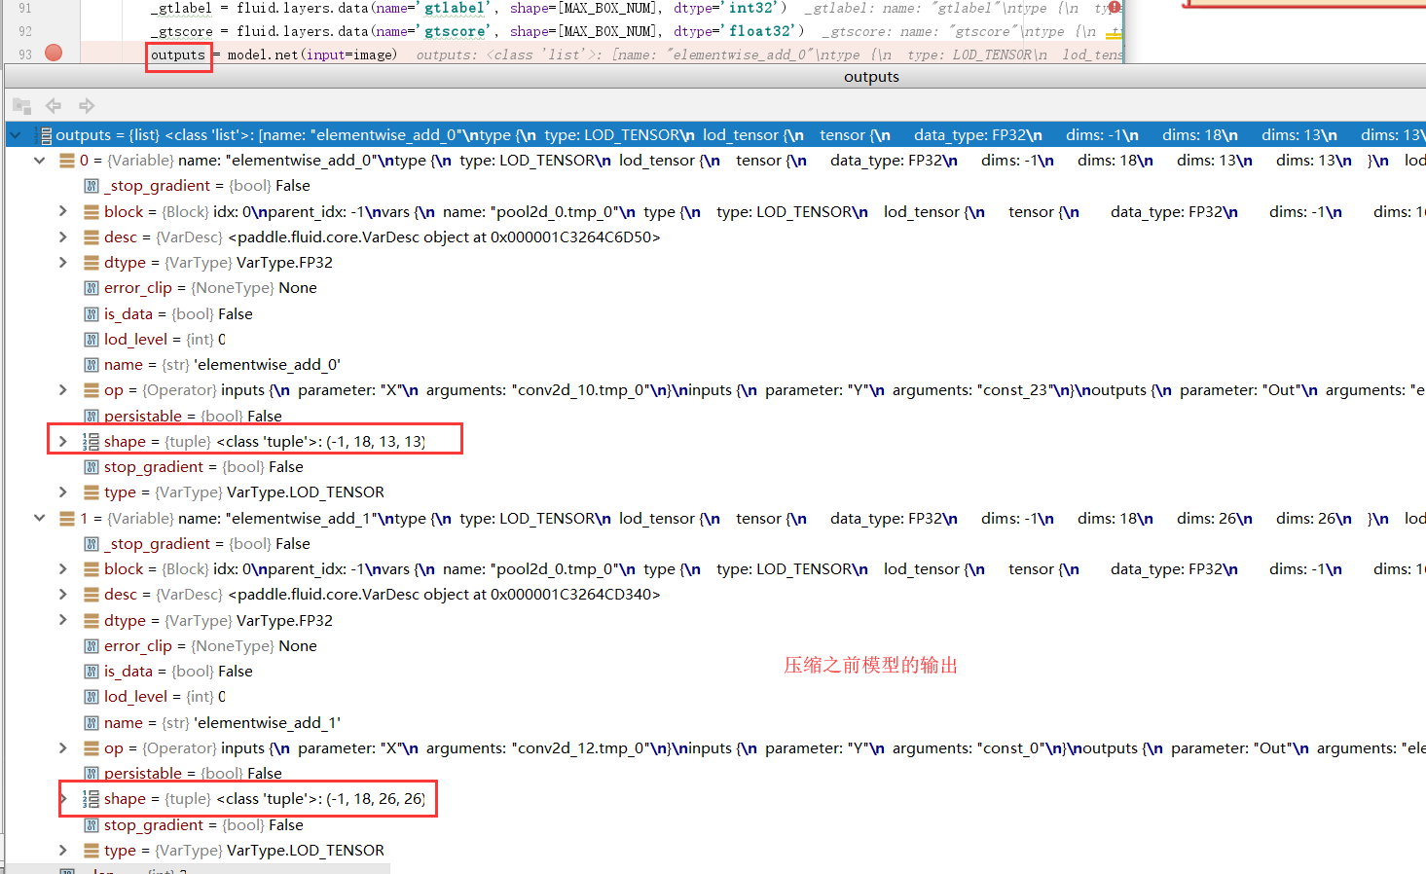
Task: Click the variable icon of elementwise_add_1 row
Action: coord(67,518)
